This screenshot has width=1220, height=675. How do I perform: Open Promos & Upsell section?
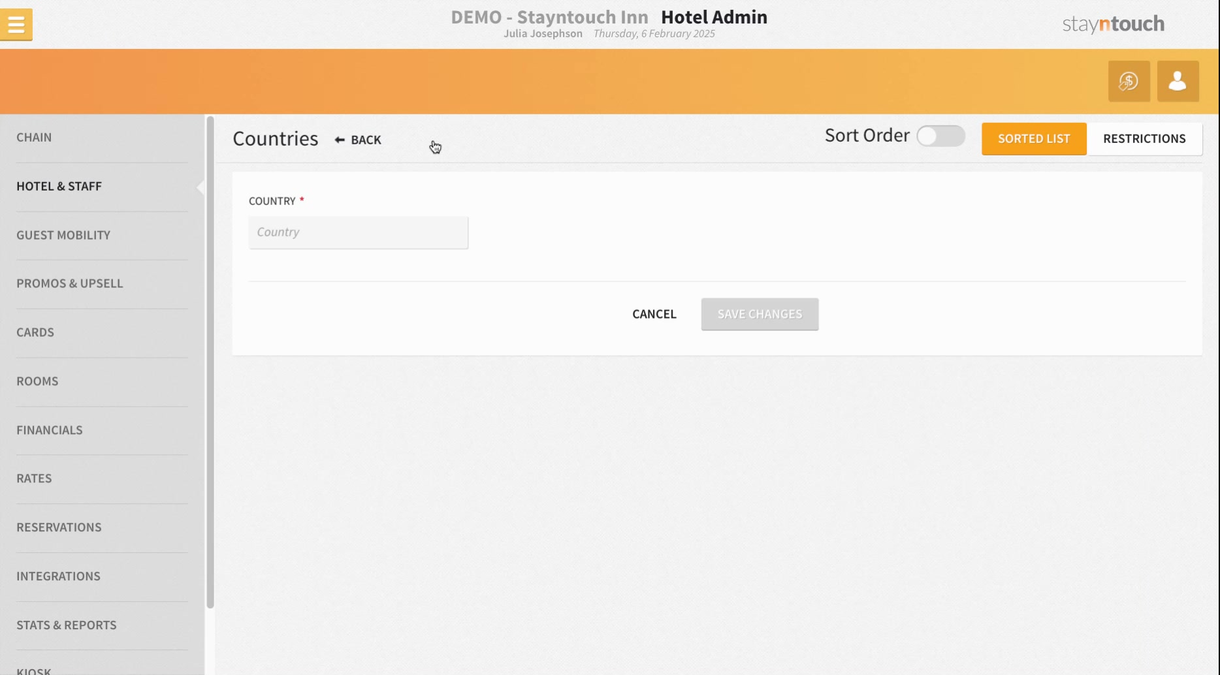pyautogui.click(x=70, y=283)
